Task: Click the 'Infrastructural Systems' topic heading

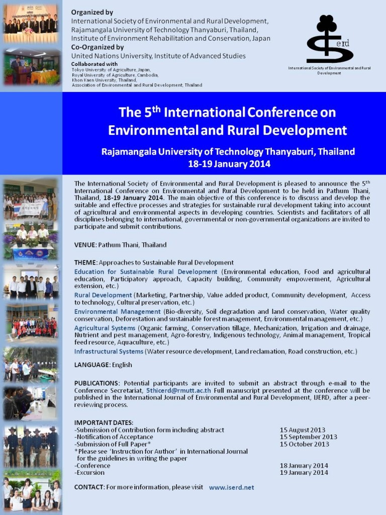Action: (x=109, y=352)
